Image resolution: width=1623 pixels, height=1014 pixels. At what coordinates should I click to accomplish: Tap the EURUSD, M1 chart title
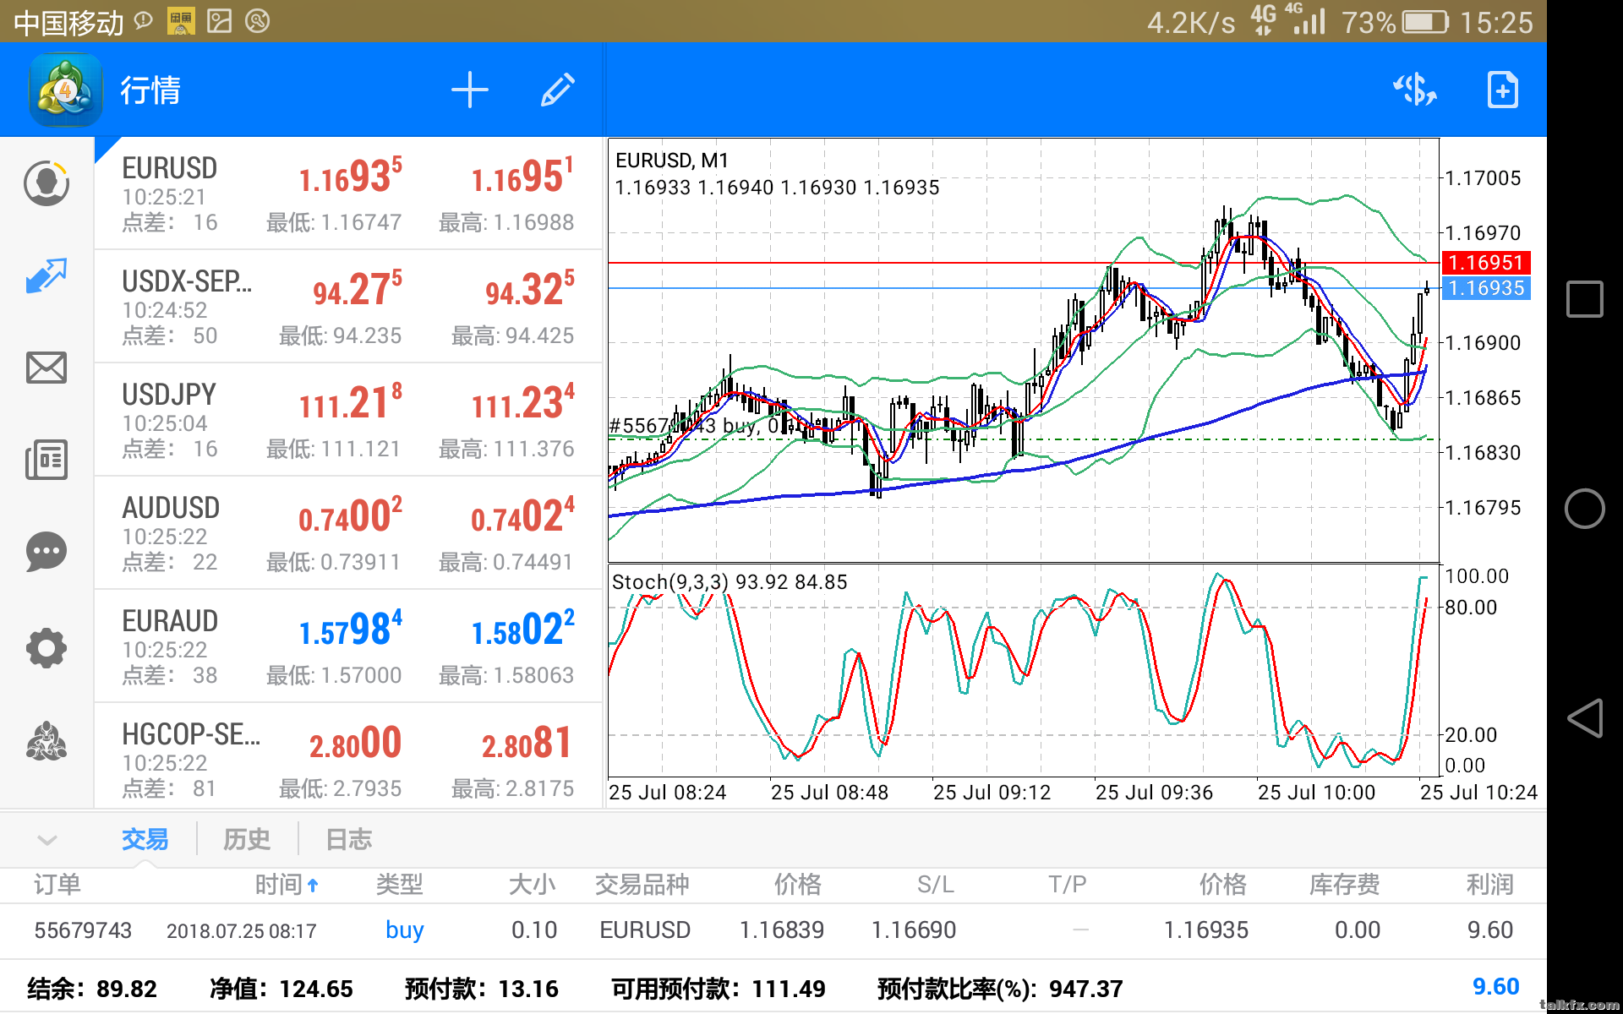pos(671,161)
